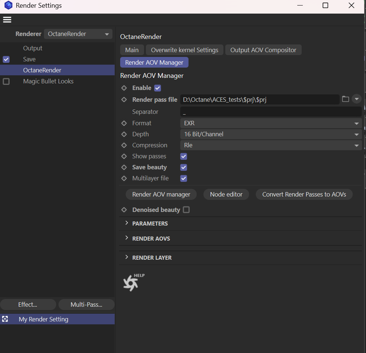This screenshot has width=366, height=353.
Task: Click the Multi-Pass... button
Action: coord(86,305)
